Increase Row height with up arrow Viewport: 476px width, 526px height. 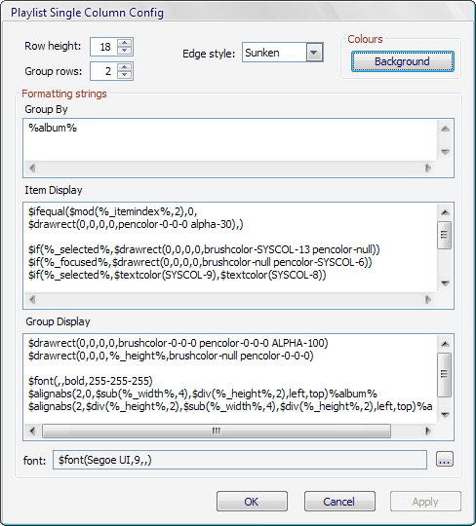pos(124,43)
